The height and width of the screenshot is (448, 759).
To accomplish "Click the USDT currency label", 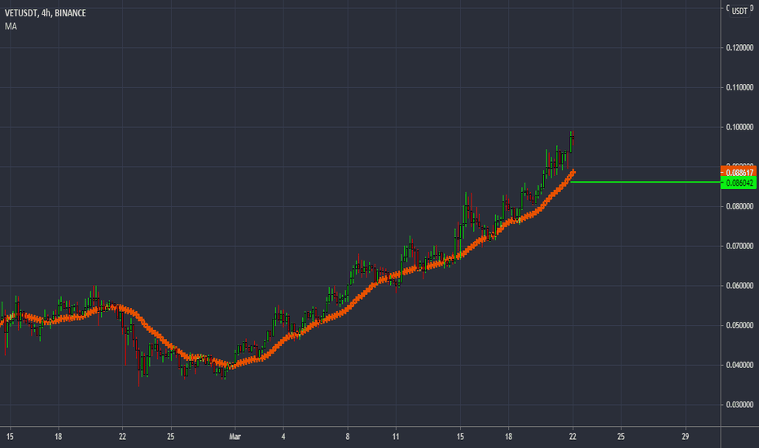I will coord(739,11).
